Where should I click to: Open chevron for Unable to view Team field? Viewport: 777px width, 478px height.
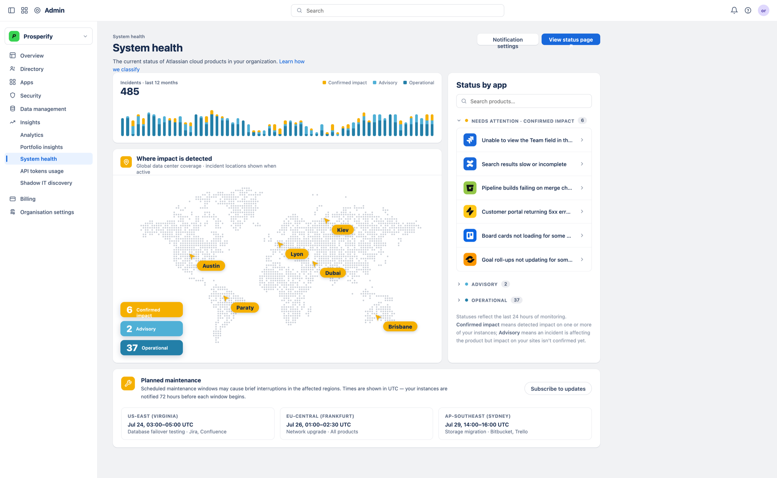point(582,140)
